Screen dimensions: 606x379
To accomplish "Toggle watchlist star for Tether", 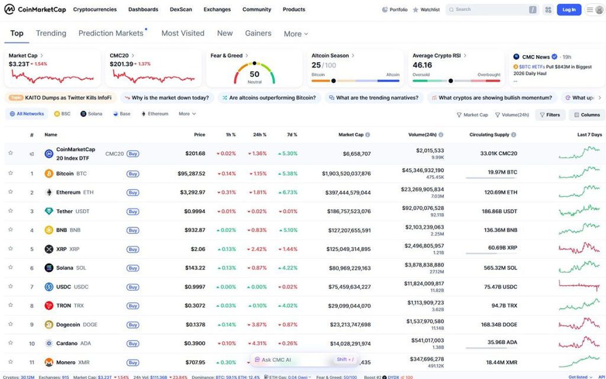I will tap(11, 211).
